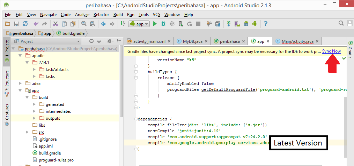Click the Back navigation arrow
The image size is (354, 166).
(103, 24)
